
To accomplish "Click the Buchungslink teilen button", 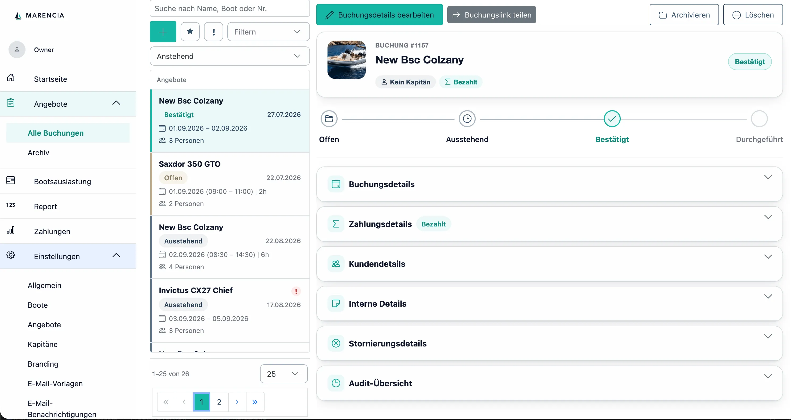I will (x=492, y=15).
